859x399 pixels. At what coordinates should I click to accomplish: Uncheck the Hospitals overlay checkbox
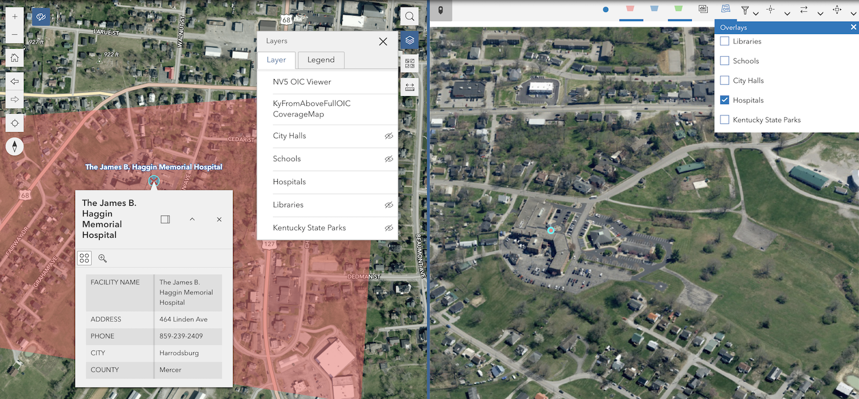pyautogui.click(x=724, y=100)
